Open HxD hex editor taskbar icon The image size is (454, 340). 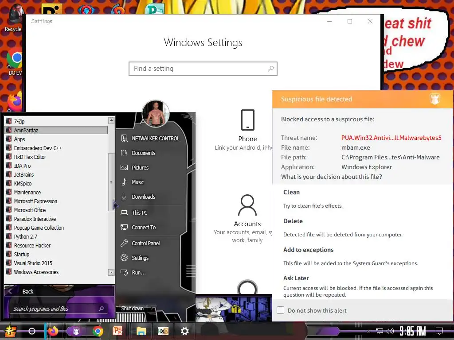coord(163,331)
